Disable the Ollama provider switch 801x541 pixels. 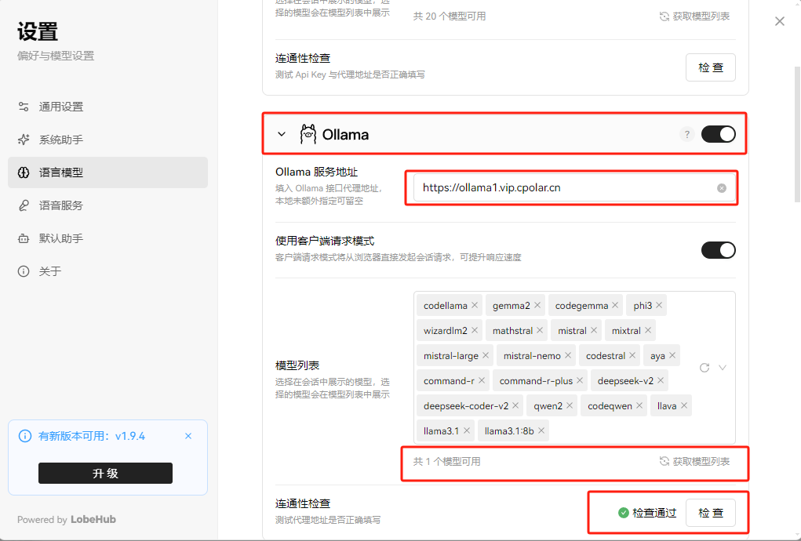719,134
